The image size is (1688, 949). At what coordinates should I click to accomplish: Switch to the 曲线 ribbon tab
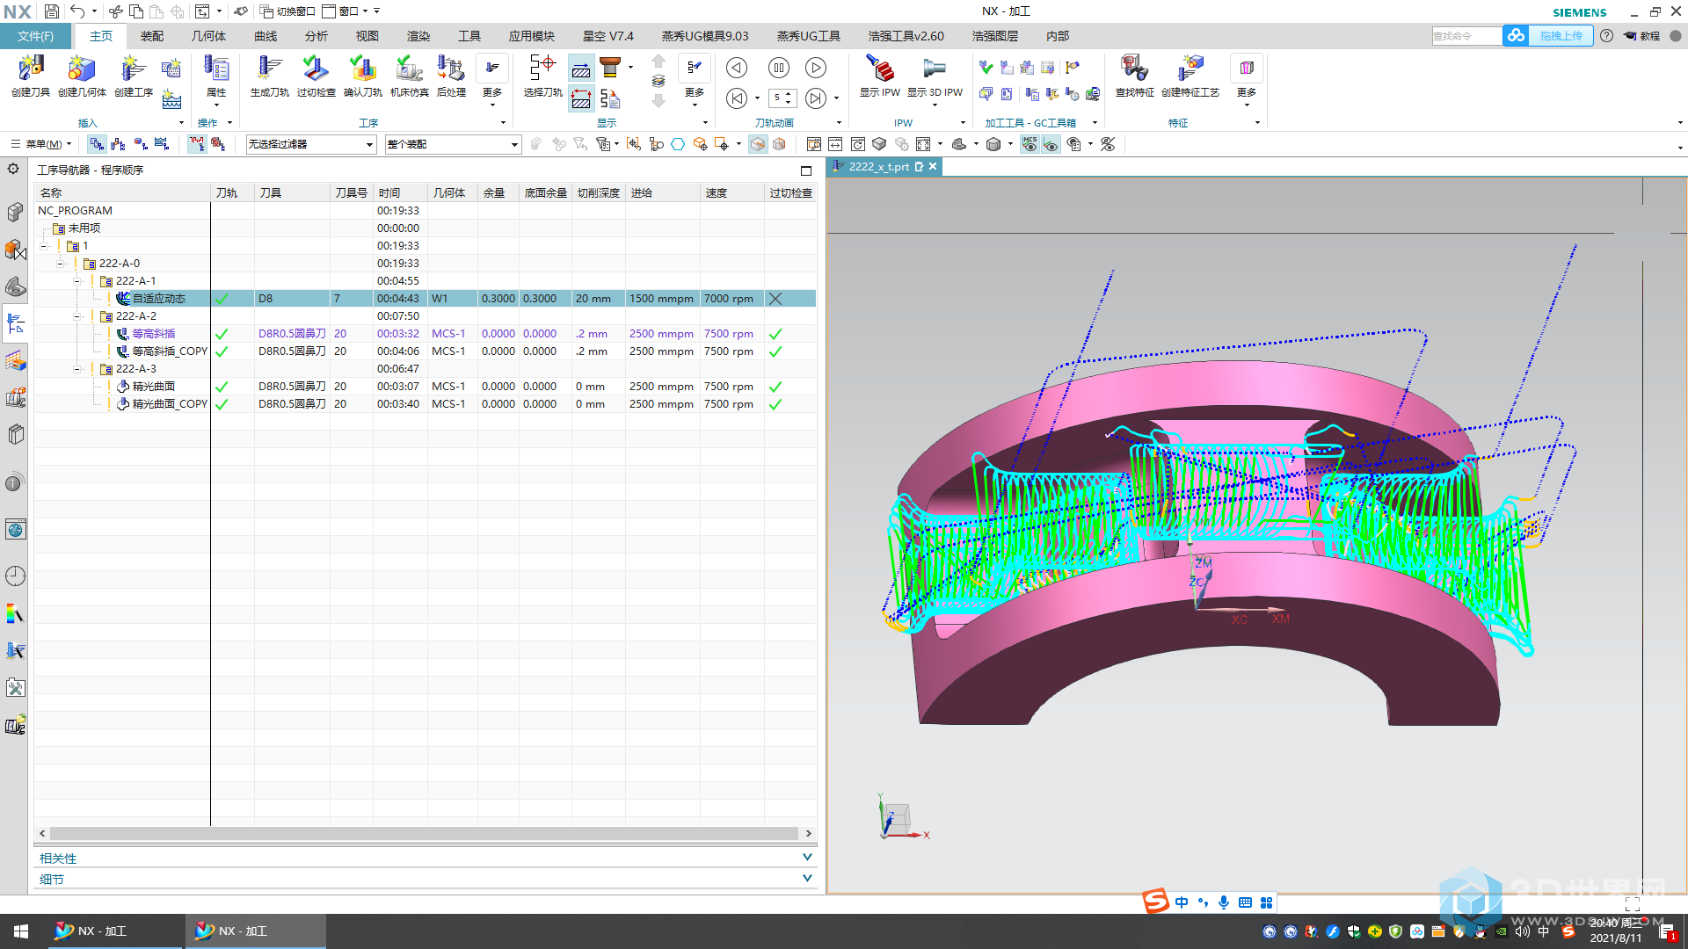click(266, 36)
